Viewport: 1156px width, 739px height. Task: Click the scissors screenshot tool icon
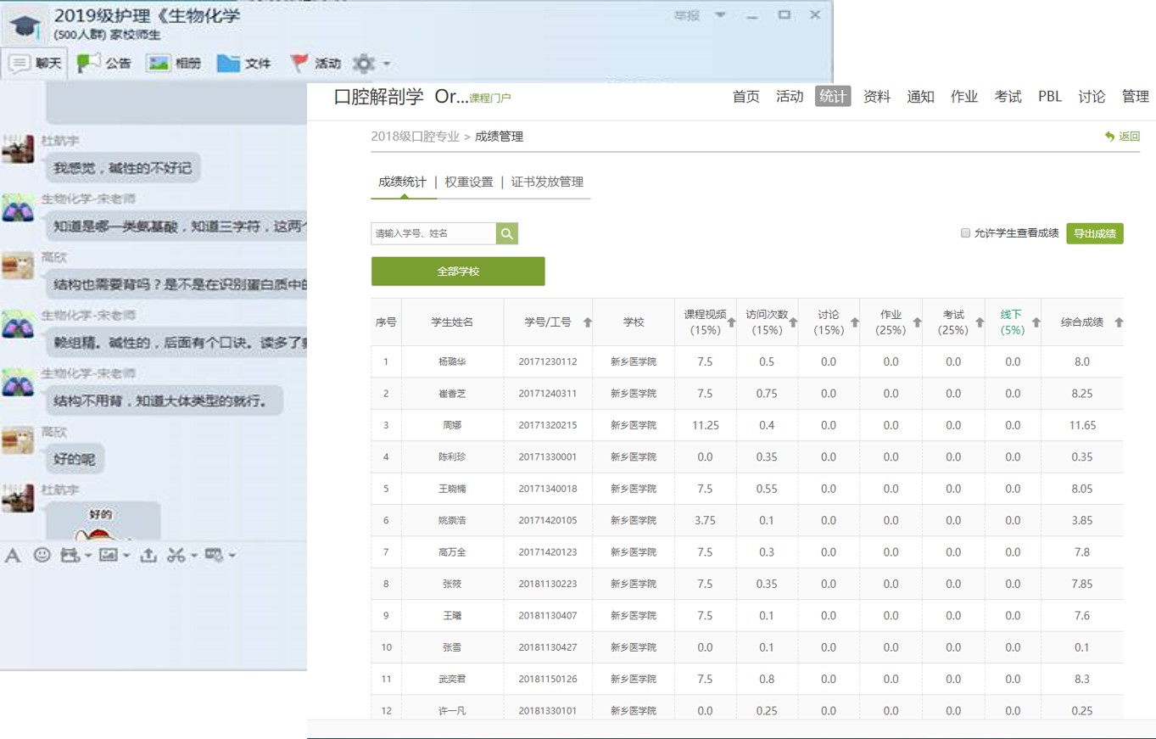[176, 555]
